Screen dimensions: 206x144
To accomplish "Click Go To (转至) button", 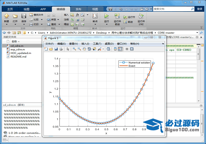I will click(52, 20).
